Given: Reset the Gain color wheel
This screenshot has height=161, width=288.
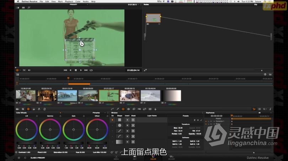Looking at the screenshot, I should [x=84, y=116].
